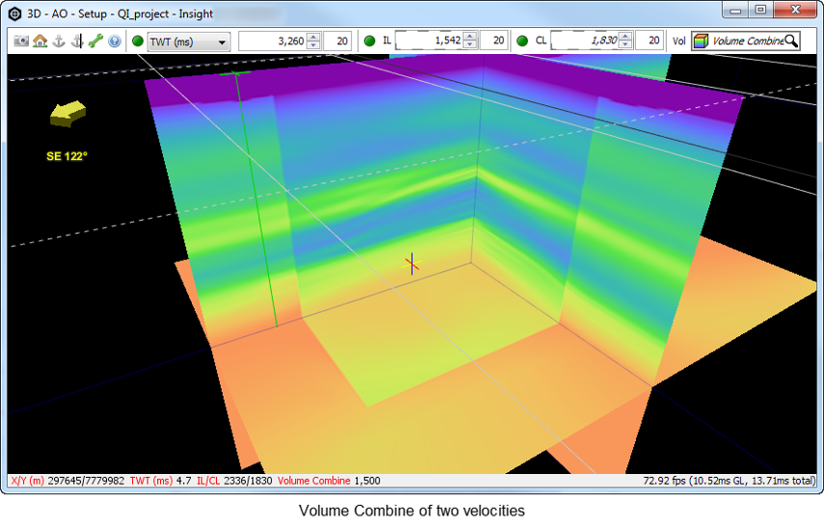Click the yellow SE 122° compass arrow
This screenshot has width=824, height=528.
click(67, 114)
